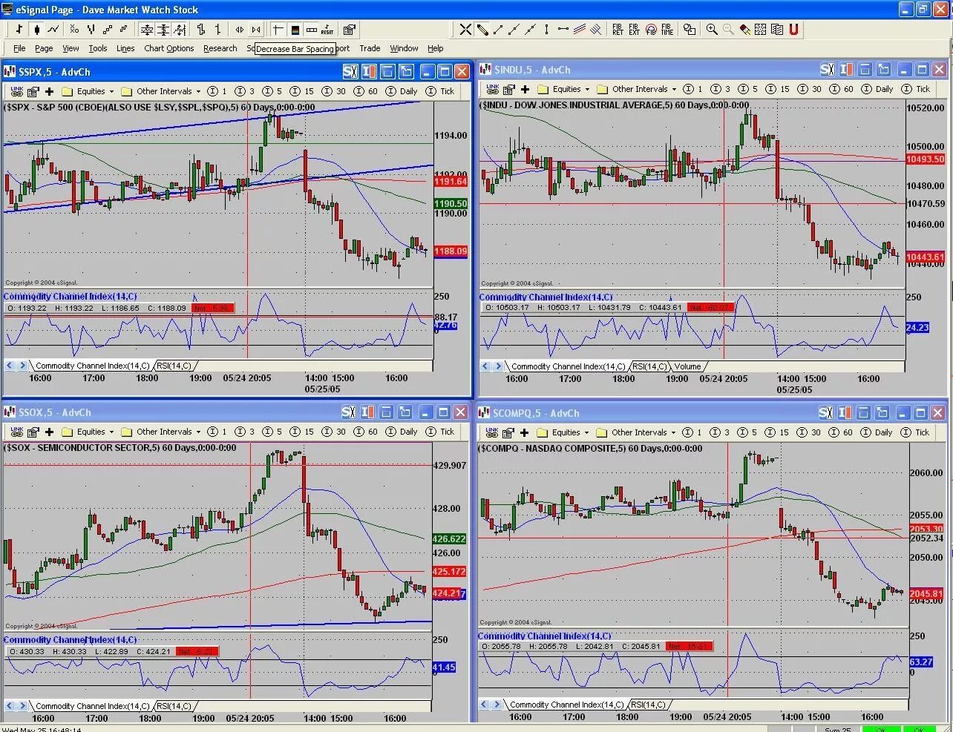
Task: Set $SPX chart to 15 minute interval
Action: [302, 91]
